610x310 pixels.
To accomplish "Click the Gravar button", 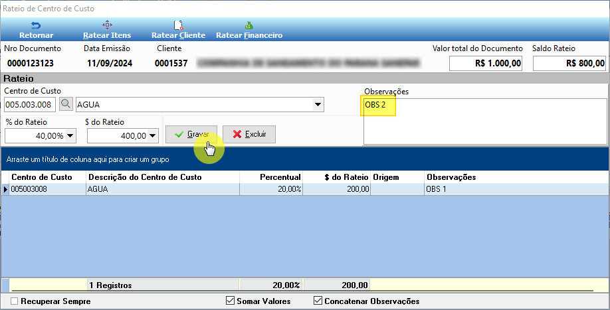I will pyautogui.click(x=191, y=134).
